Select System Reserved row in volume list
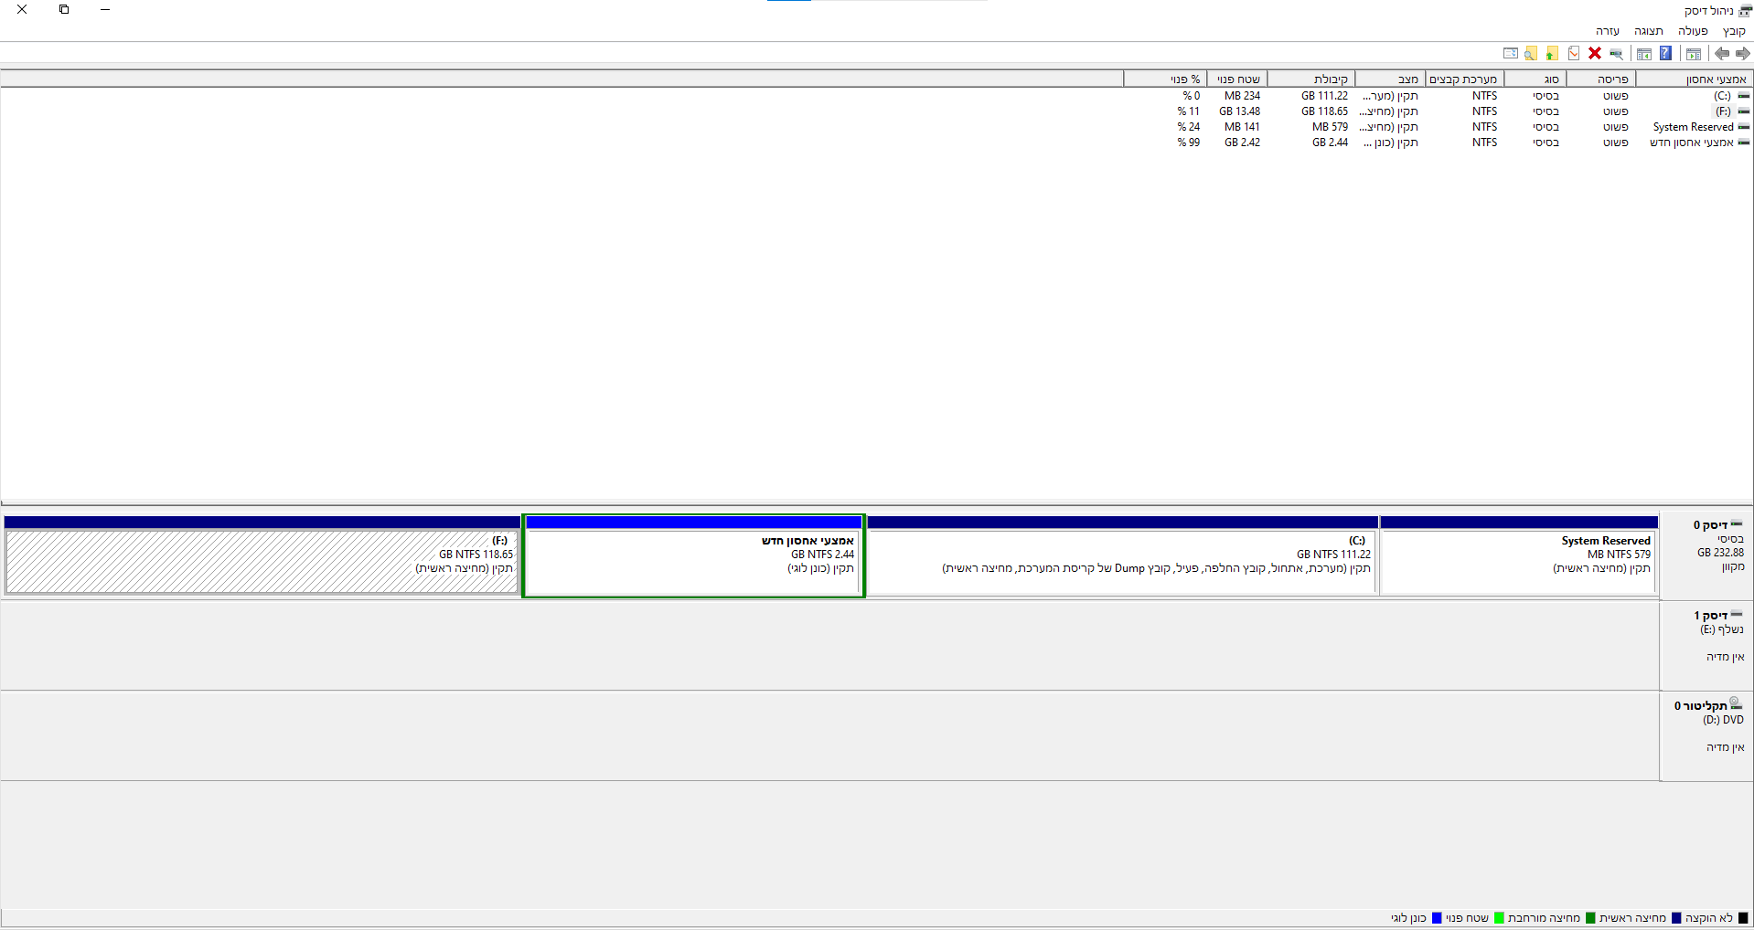This screenshot has width=1754, height=930. coord(1693,127)
